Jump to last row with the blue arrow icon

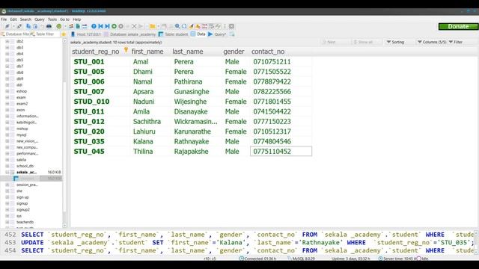pyautogui.click(x=107, y=27)
